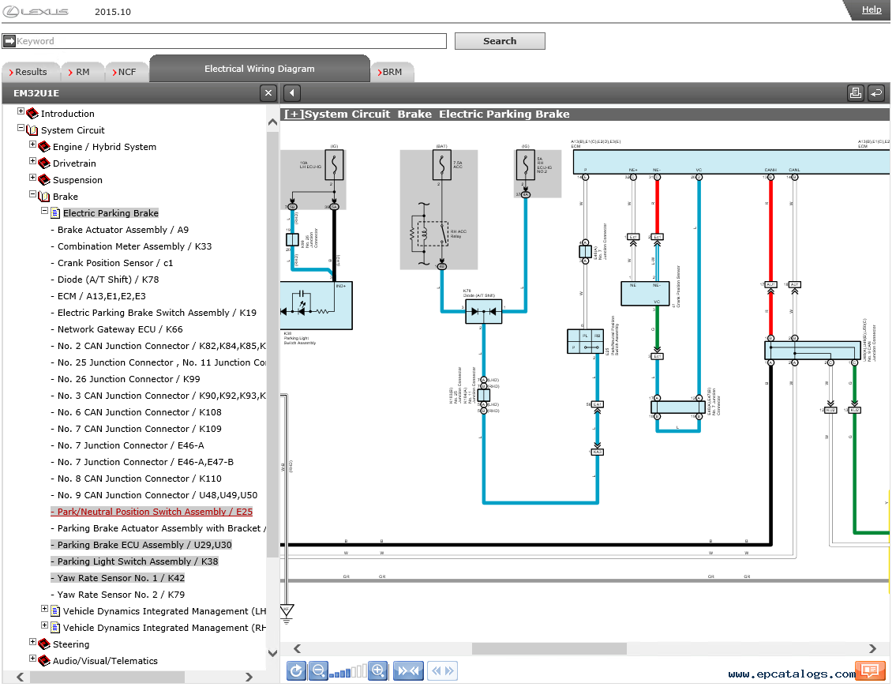Viewport: 896px width, 687px height.
Task: Select the Electrical Wiring Diagram tab
Action: (x=260, y=69)
